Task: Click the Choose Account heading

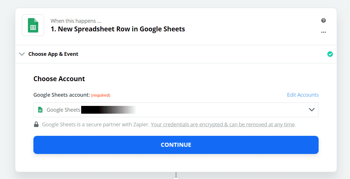Action: click(59, 79)
